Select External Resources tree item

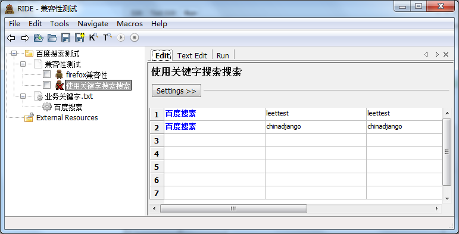coord(67,118)
